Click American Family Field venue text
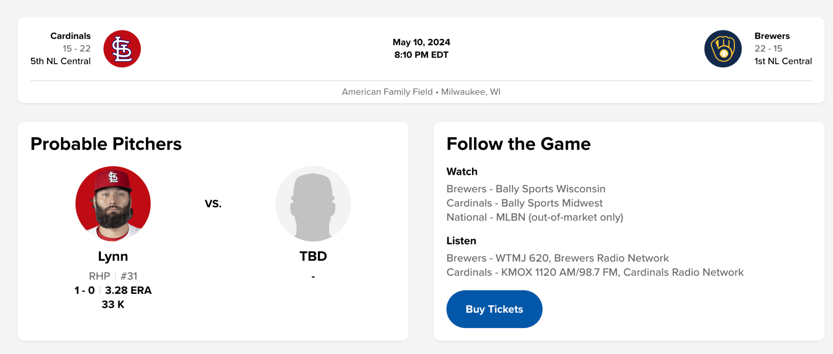The image size is (833, 354). 387,92
